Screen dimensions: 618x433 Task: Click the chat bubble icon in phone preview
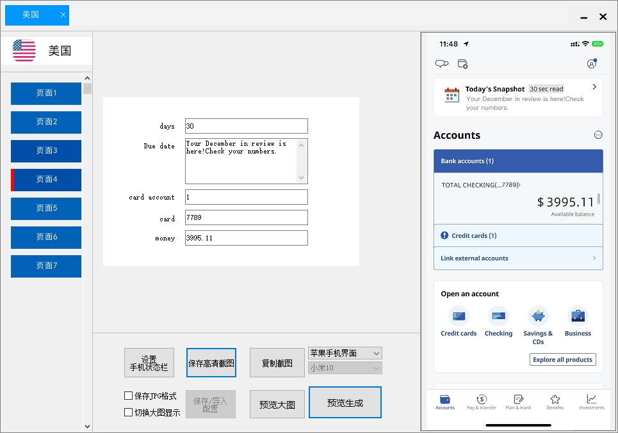pyautogui.click(x=441, y=63)
